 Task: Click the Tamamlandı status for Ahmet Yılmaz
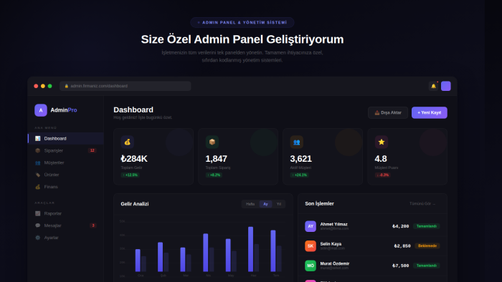427,226
